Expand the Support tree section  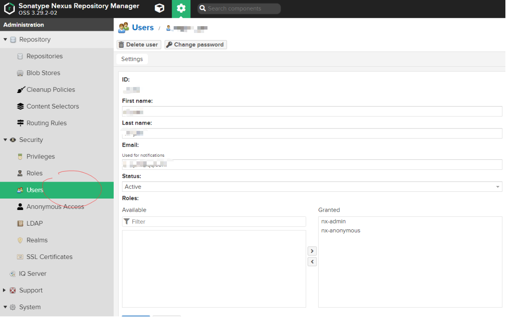(5, 290)
